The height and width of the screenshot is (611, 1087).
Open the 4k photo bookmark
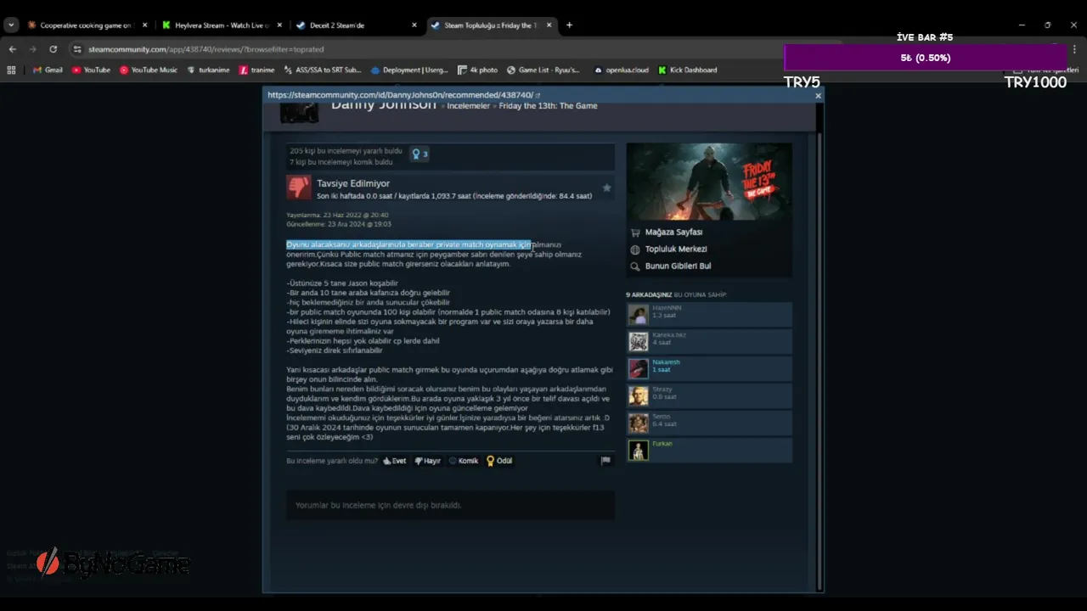point(478,70)
